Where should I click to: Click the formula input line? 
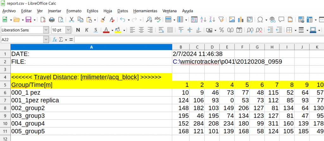[x=199, y=40]
